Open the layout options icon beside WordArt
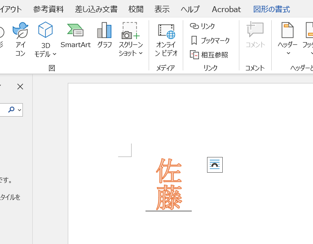313x244 pixels. pos(215,165)
